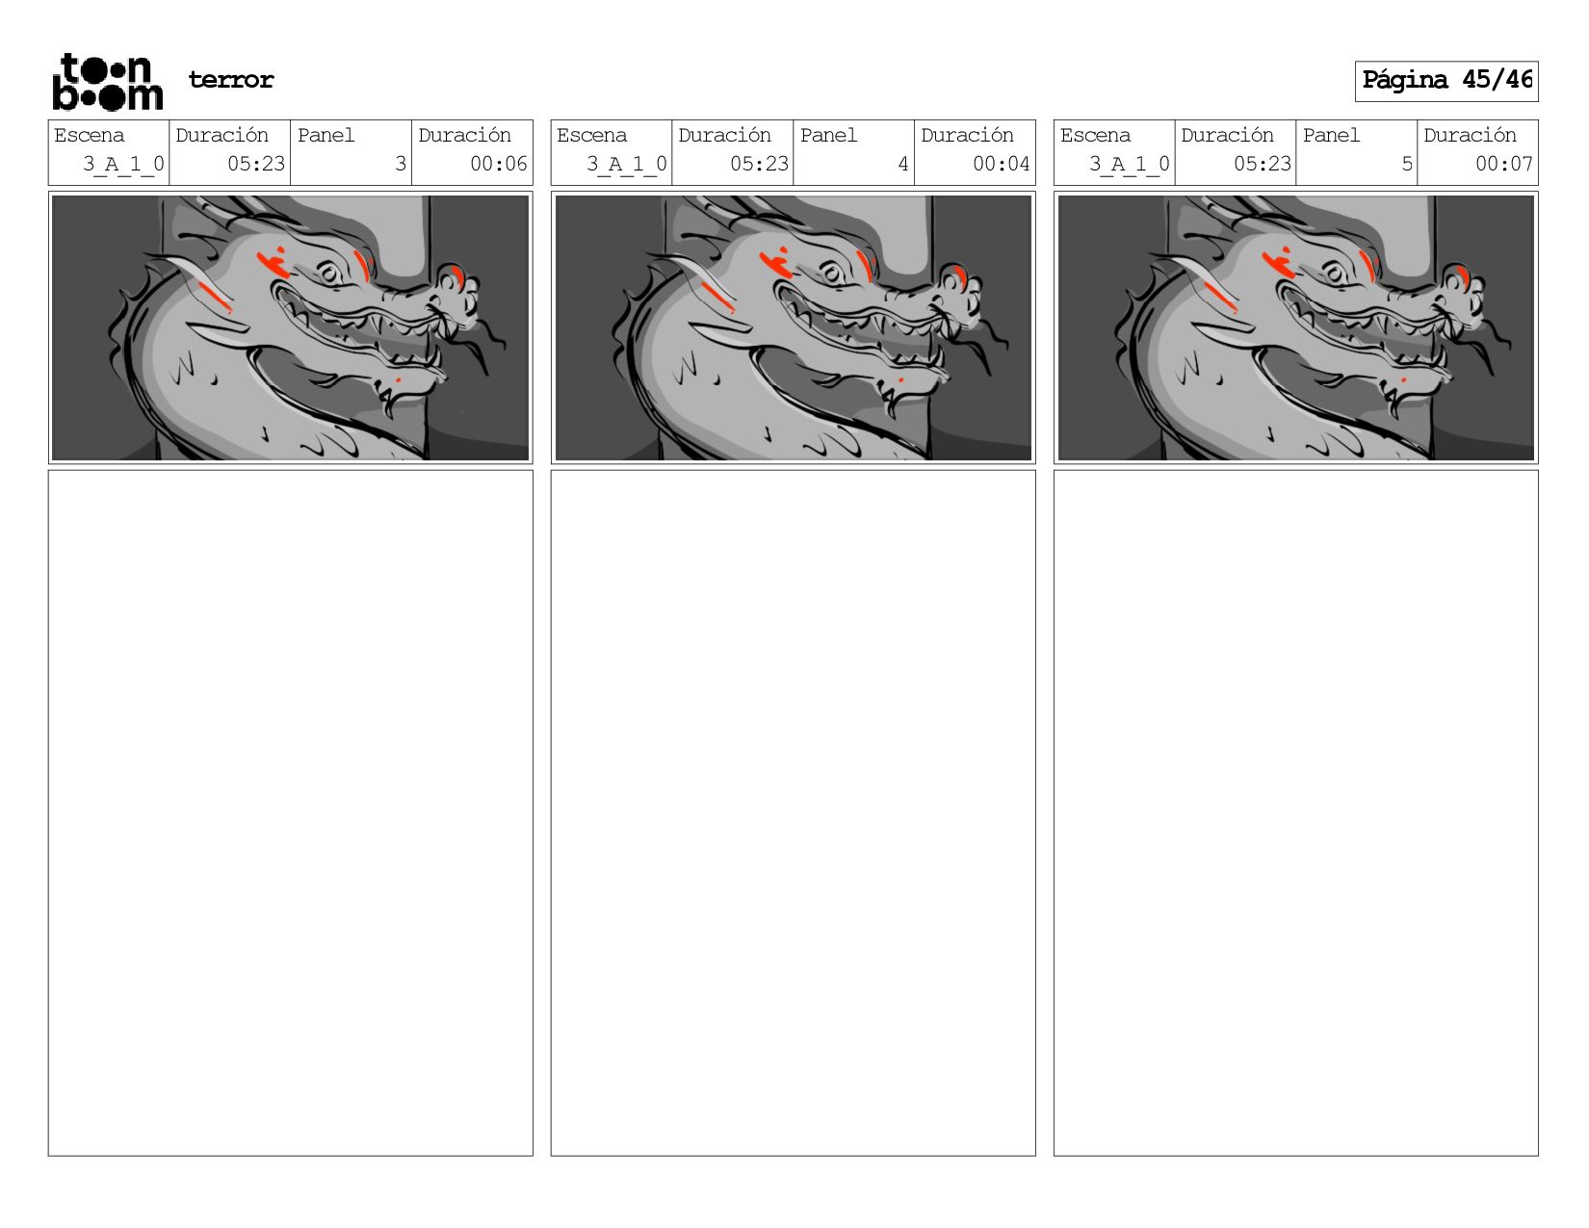
Task: Select the Panel 5 number cell
Action: (x=1357, y=152)
